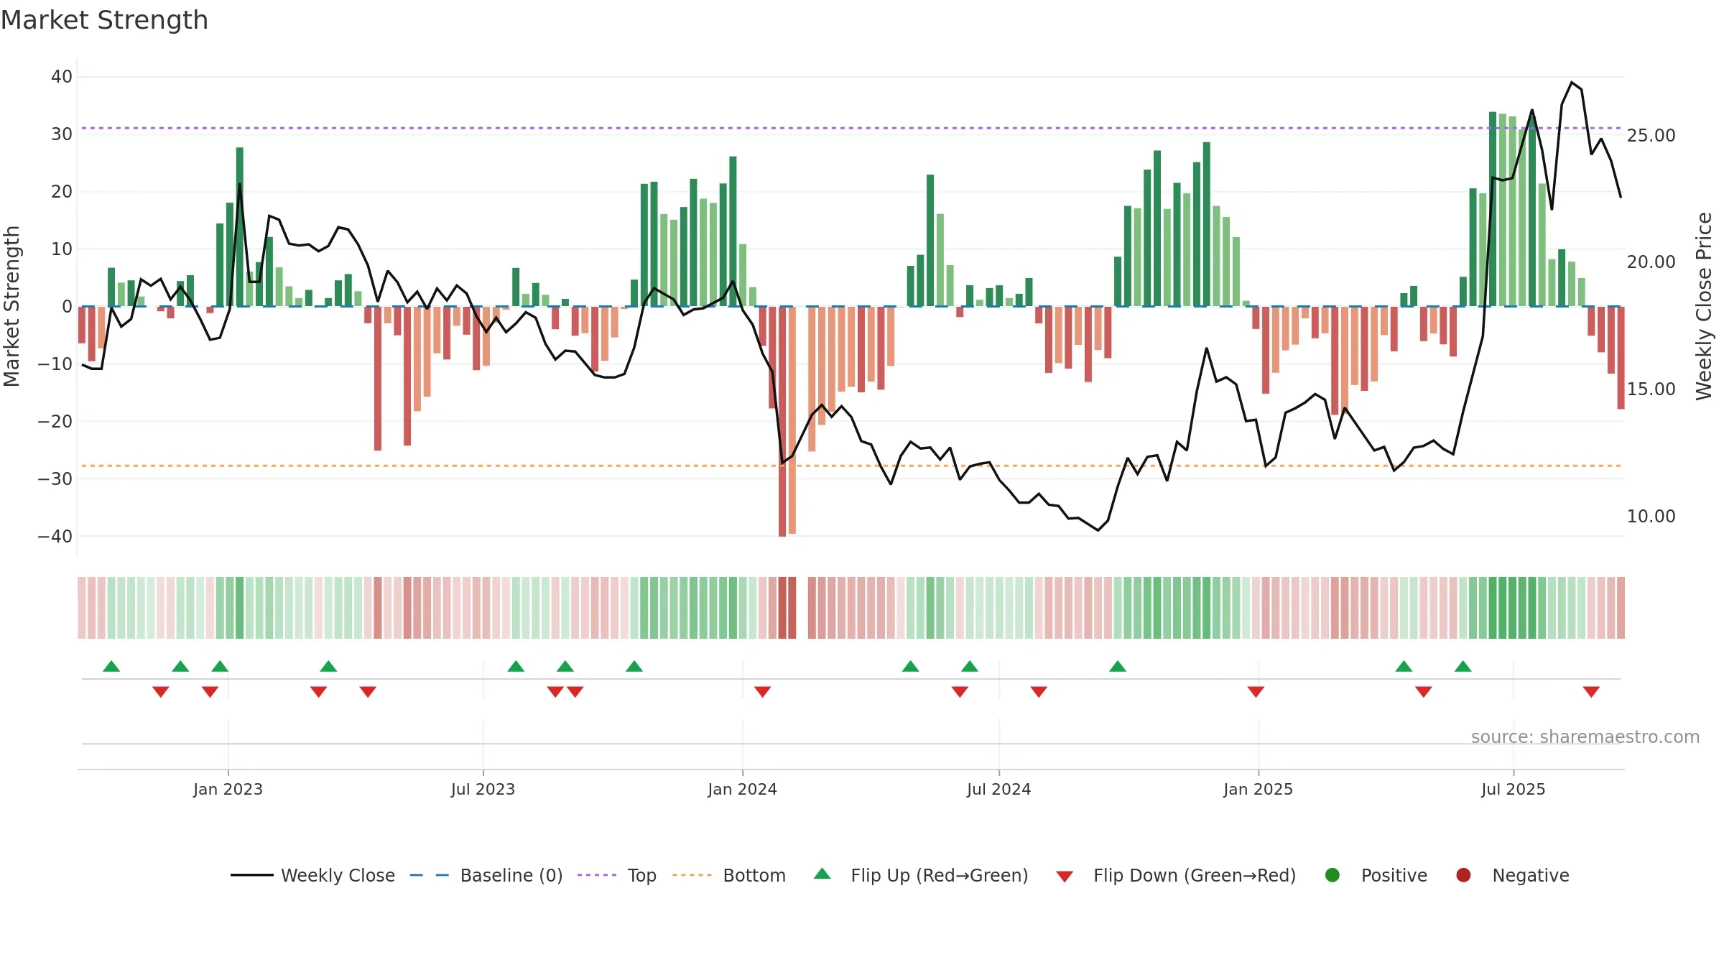Click the Jan 2024 axis label
The width and height of the screenshot is (1724, 970).
(742, 790)
